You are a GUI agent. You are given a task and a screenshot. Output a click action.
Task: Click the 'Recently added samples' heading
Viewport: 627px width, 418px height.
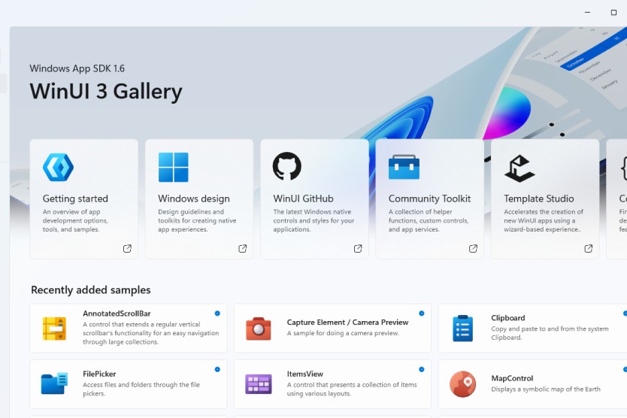[91, 289]
